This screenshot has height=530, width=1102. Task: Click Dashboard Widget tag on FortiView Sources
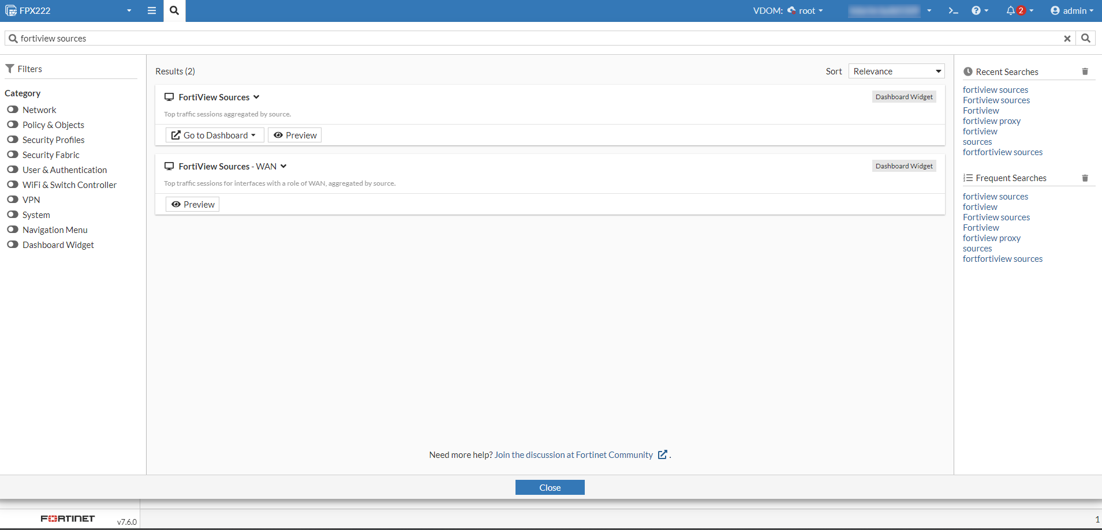click(x=904, y=97)
